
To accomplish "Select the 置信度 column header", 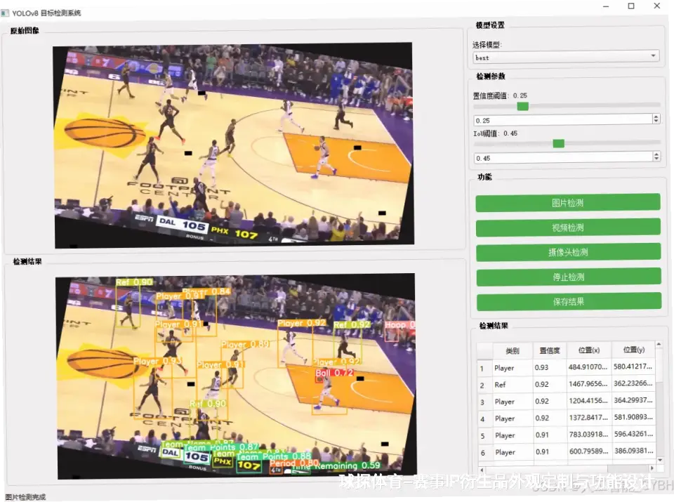I will 550,351.
